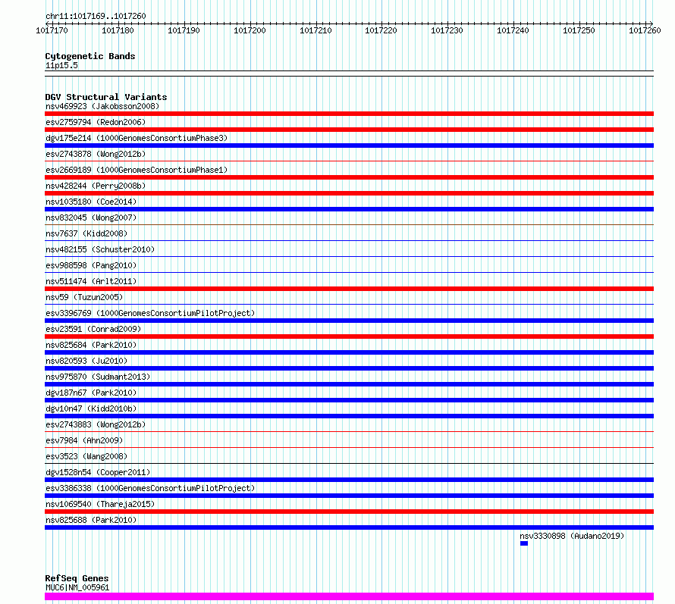Click nsv1035180 (Coe2014) variant label

click(x=91, y=202)
